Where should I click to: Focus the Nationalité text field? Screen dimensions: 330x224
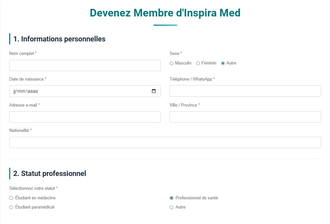tap(165, 142)
